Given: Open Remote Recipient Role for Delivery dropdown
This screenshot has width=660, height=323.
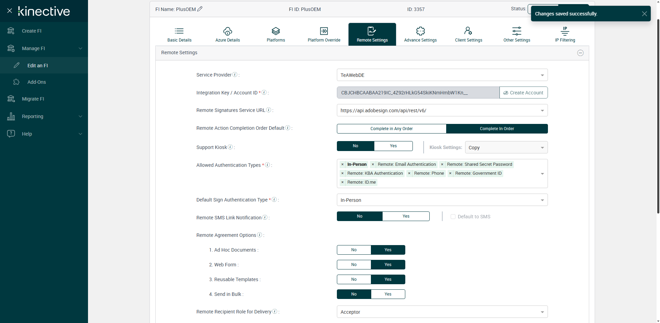Looking at the screenshot, I should (x=442, y=312).
